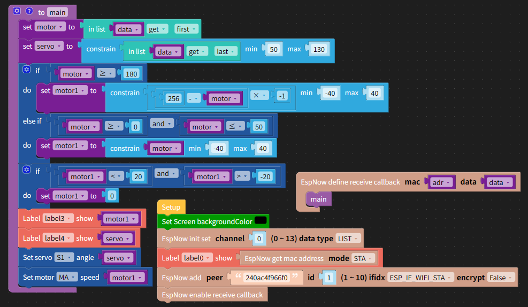Edit the 180 comparison value field
The height and width of the screenshot is (307, 528).
[x=131, y=74]
